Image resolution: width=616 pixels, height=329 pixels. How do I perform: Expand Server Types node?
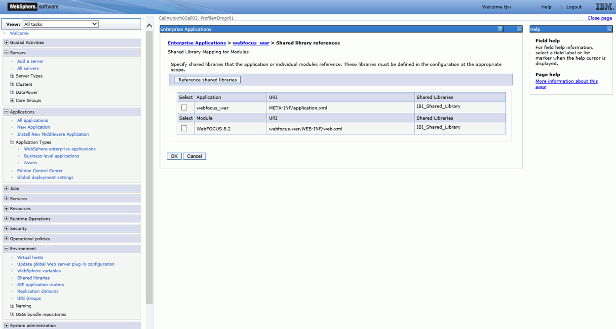pyautogui.click(x=12, y=76)
